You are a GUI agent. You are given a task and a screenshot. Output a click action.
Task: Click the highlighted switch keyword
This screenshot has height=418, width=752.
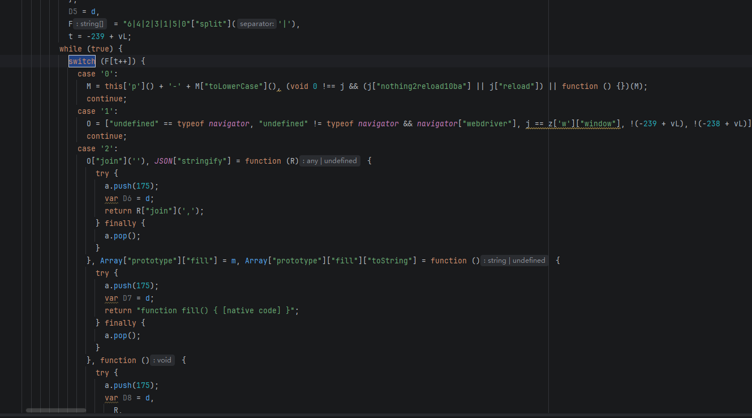pos(82,61)
